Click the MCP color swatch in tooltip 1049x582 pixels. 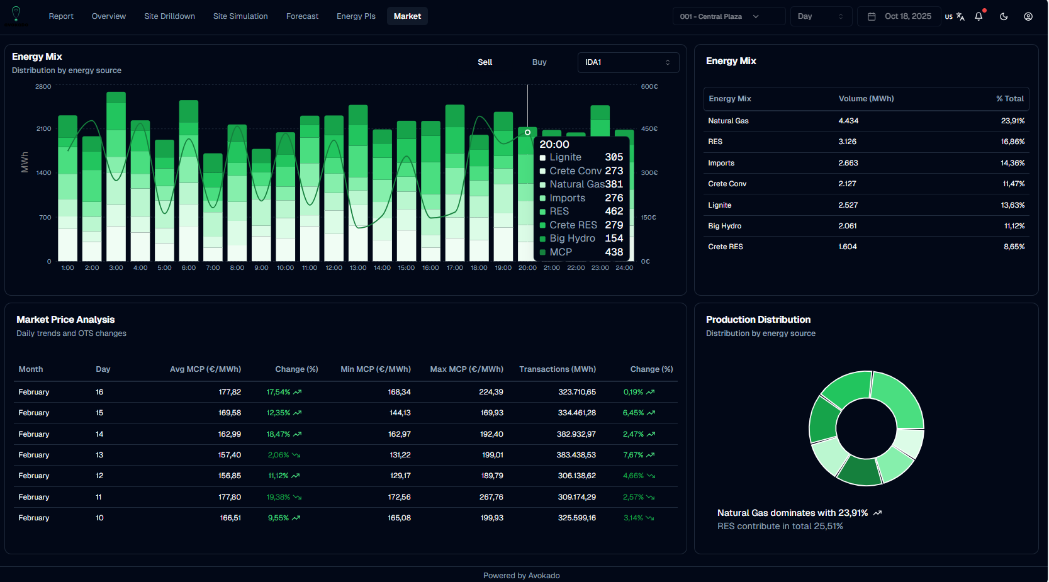click(542, 253)
